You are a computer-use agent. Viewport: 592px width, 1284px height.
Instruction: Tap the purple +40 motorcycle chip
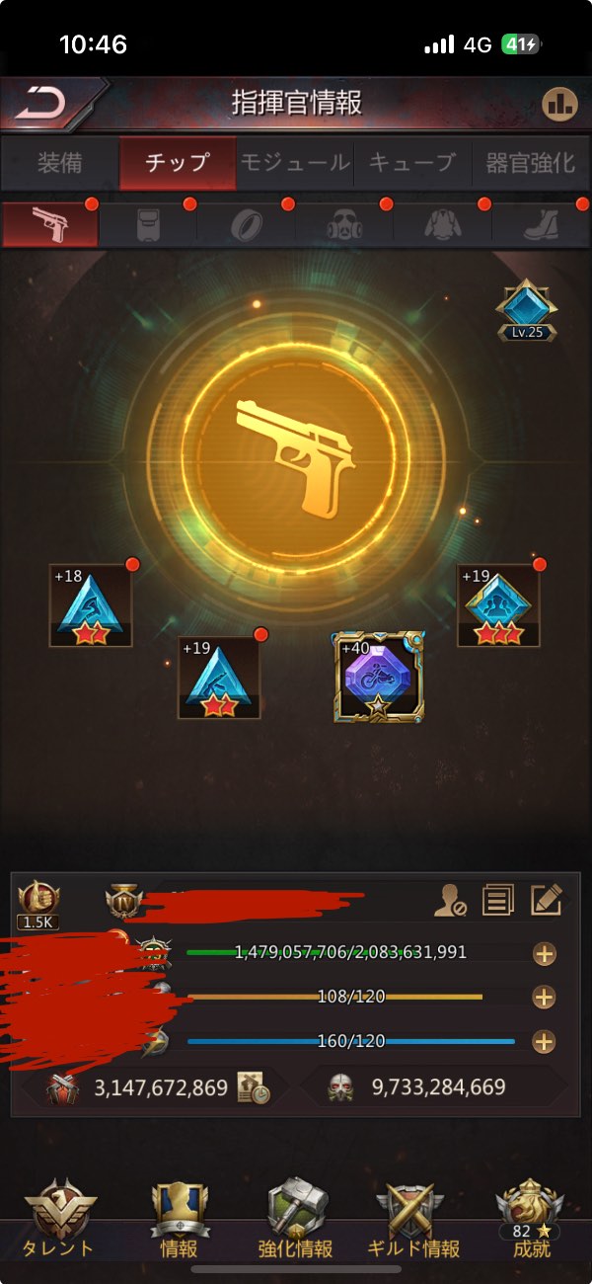[379, 678]
